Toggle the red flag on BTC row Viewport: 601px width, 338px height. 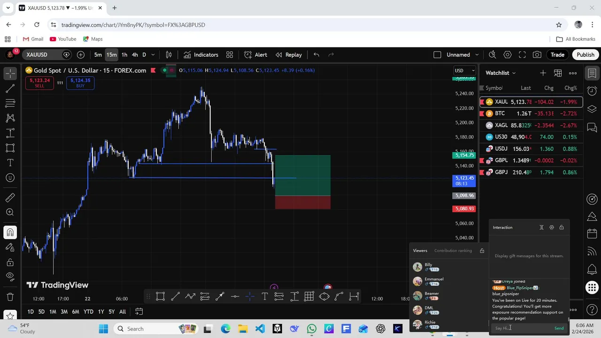[x=482, y=114]
